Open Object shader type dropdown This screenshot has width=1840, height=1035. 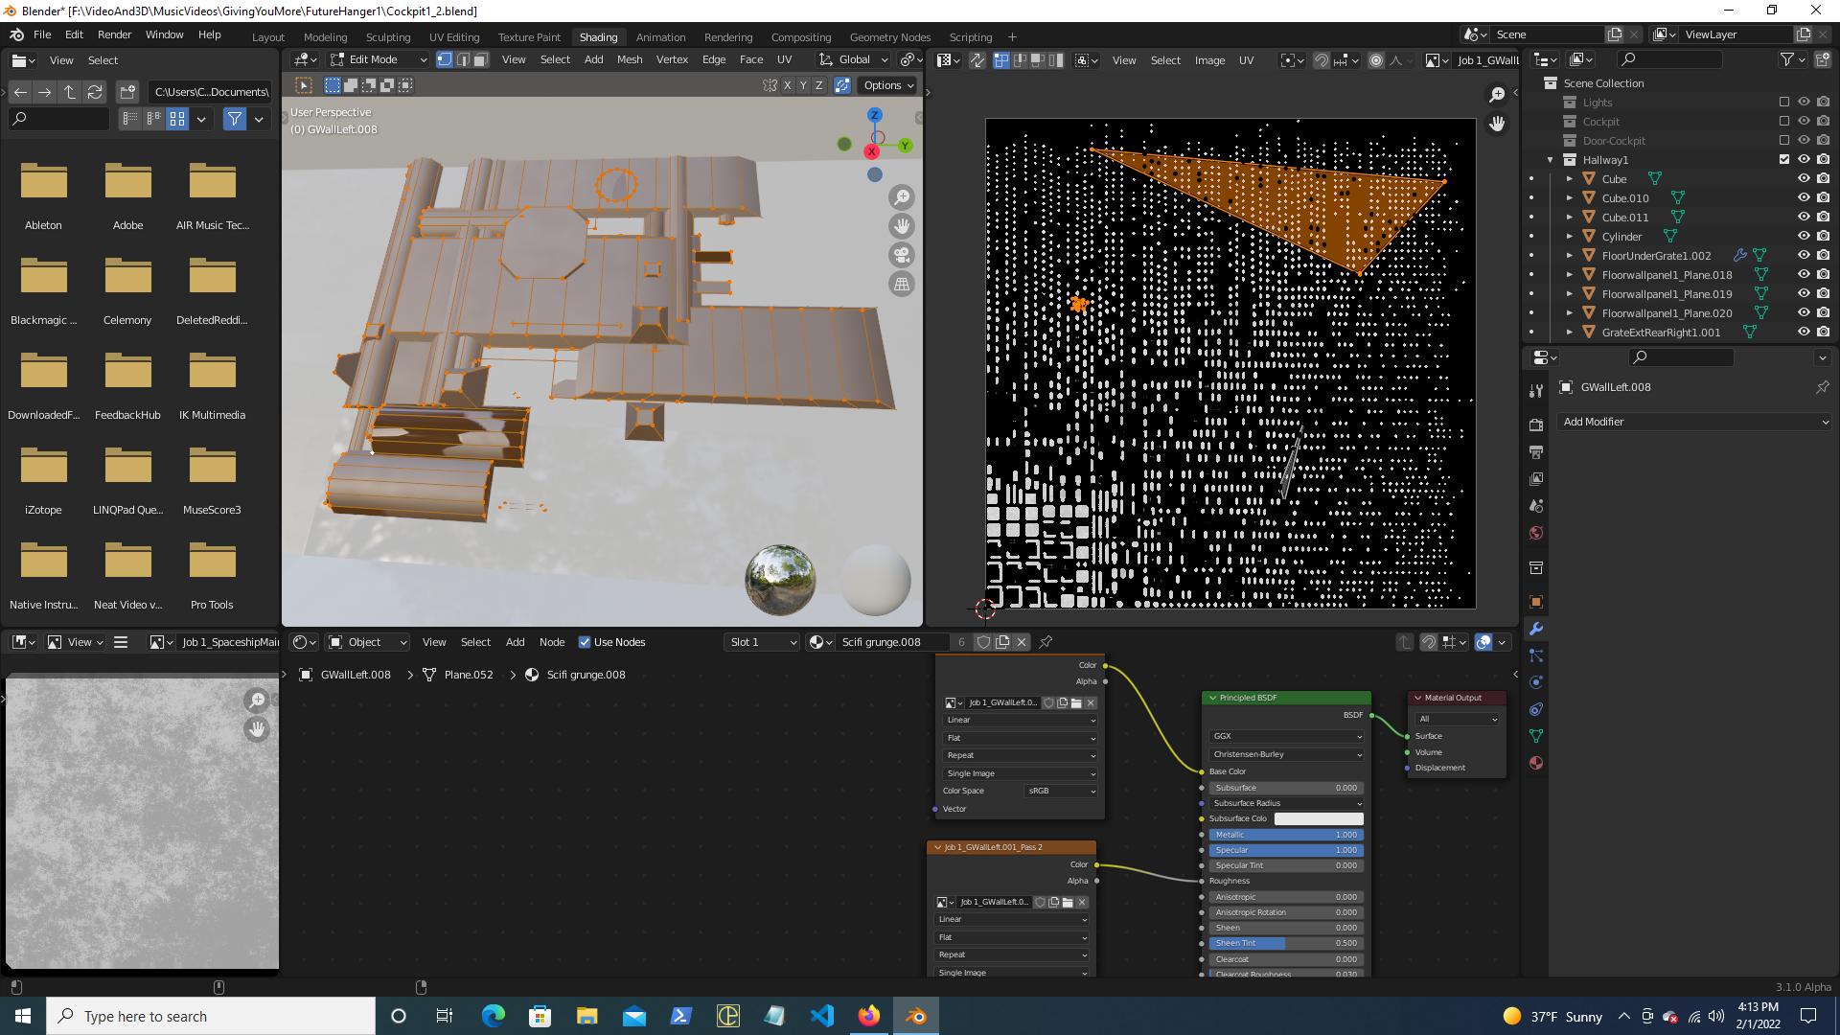click(367, 642)
